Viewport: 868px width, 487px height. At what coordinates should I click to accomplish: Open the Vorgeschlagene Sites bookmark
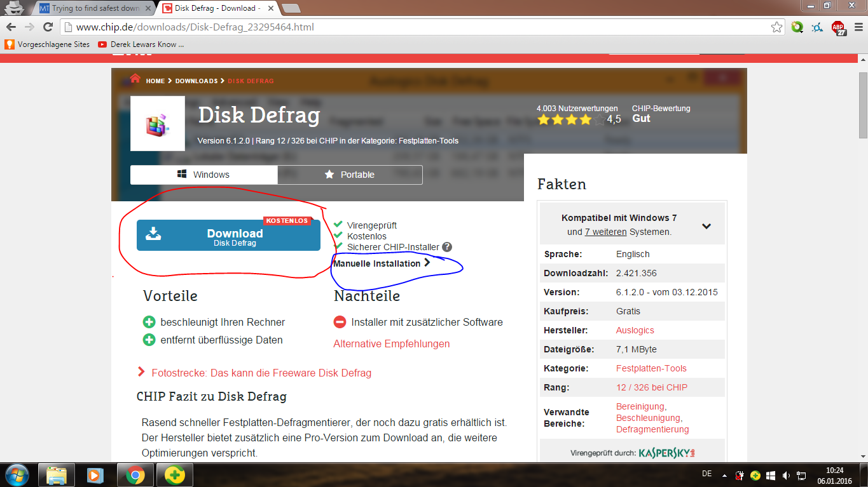[48, 44]
